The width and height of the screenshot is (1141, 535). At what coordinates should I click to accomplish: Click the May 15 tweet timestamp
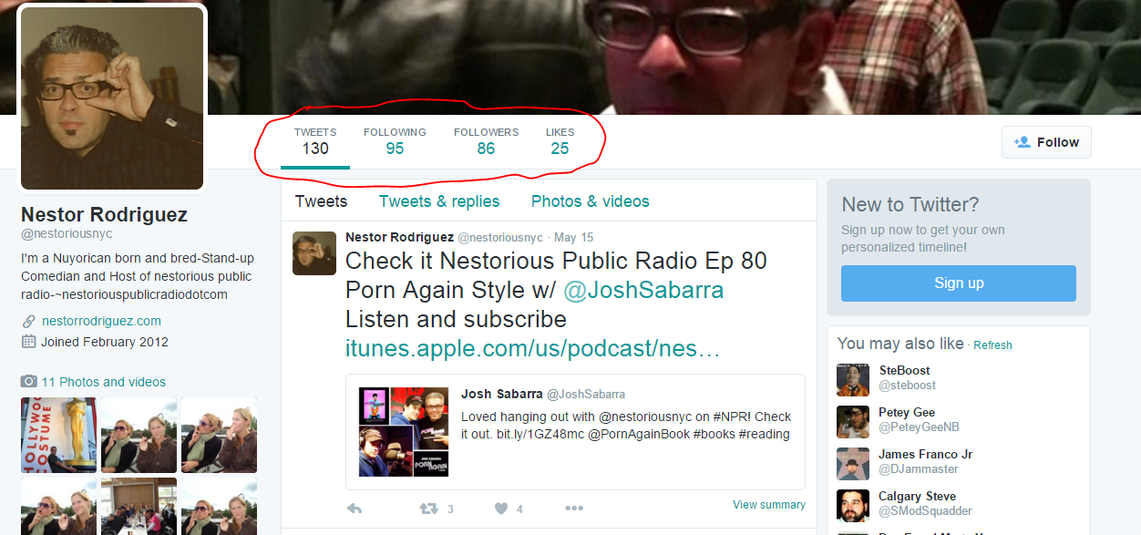pyautogui.click(x=573, y=238)
